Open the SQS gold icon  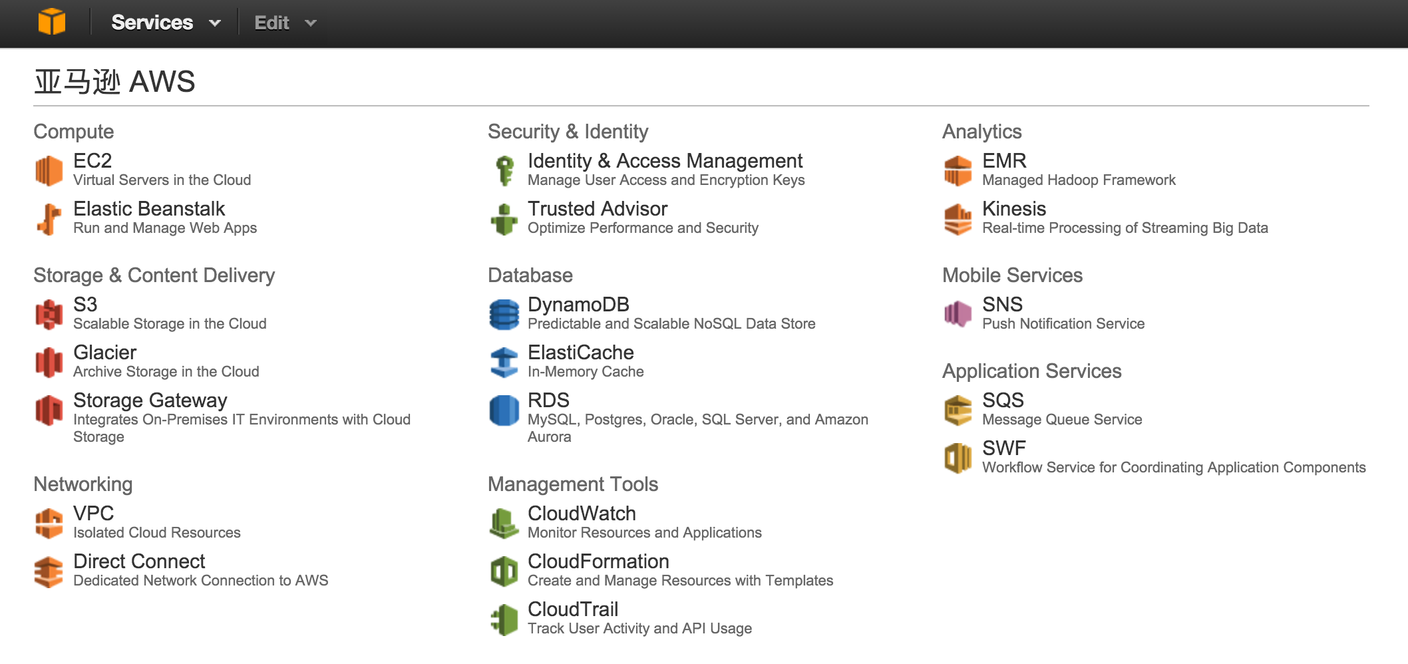click(958, 410)
